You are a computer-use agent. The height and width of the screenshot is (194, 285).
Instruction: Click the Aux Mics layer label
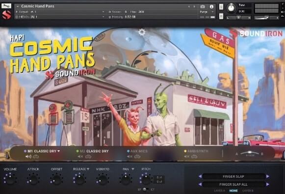click(x=139, y=151)
